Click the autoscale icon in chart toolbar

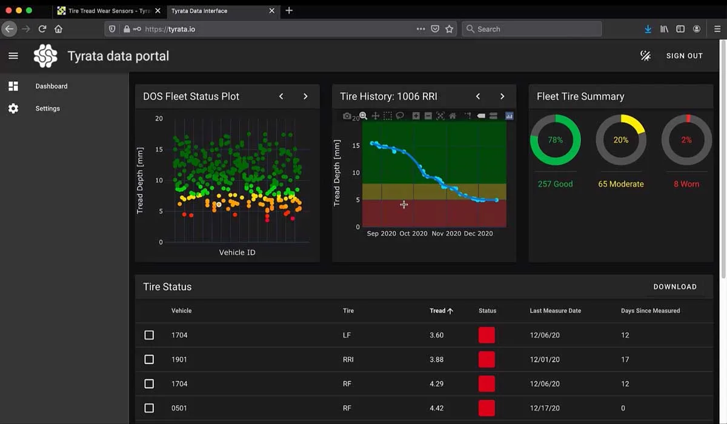[x=440, y=116]
